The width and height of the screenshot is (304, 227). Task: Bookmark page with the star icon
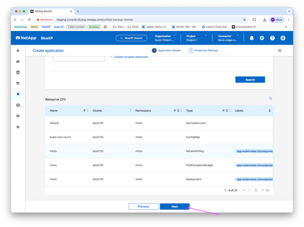click(x=244, y=20)
